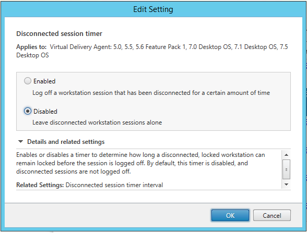Open 'Disconnected session timer interval' related setting
Image resolution: width=307 pixels, height=233 pixels.
114,185
